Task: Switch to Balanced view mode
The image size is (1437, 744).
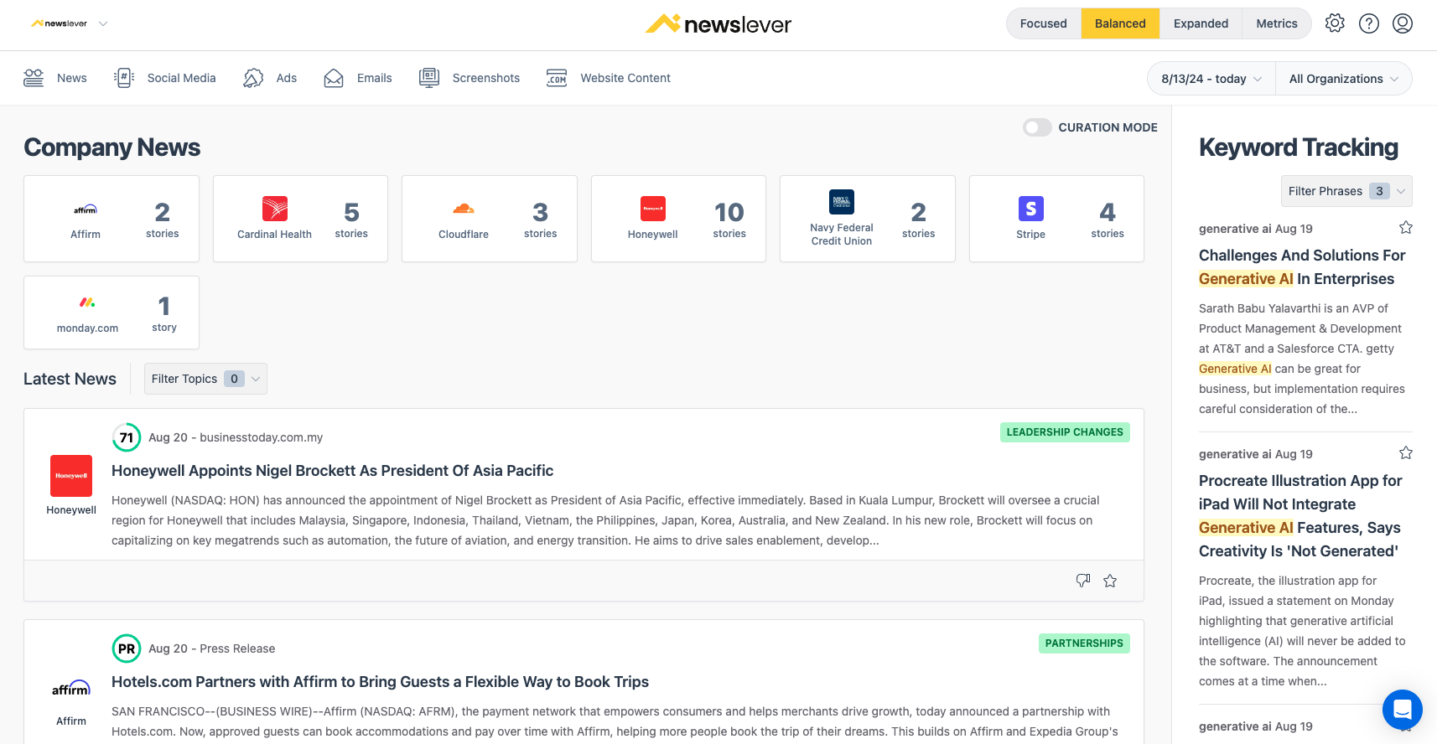Action: 1120,23
